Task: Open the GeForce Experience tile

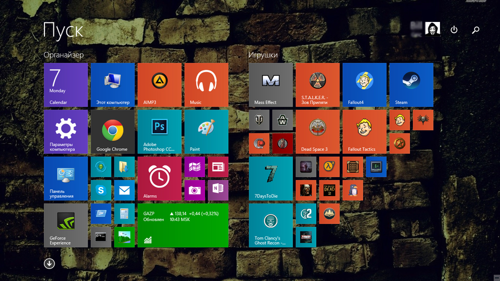Action: click(x=65, y=225)
